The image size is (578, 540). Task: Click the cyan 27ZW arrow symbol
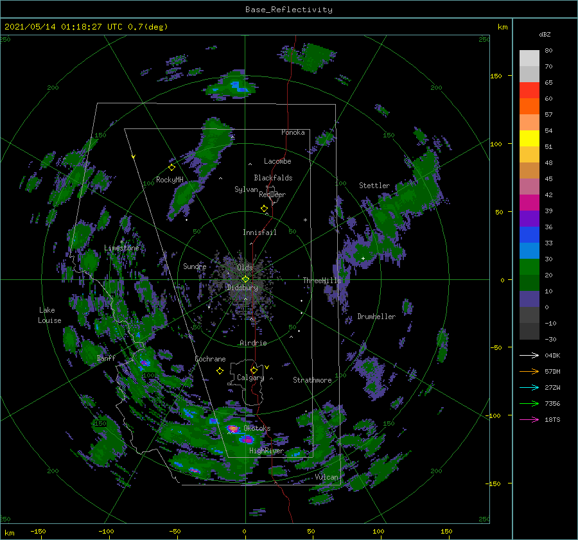click(x=529, y=387)
